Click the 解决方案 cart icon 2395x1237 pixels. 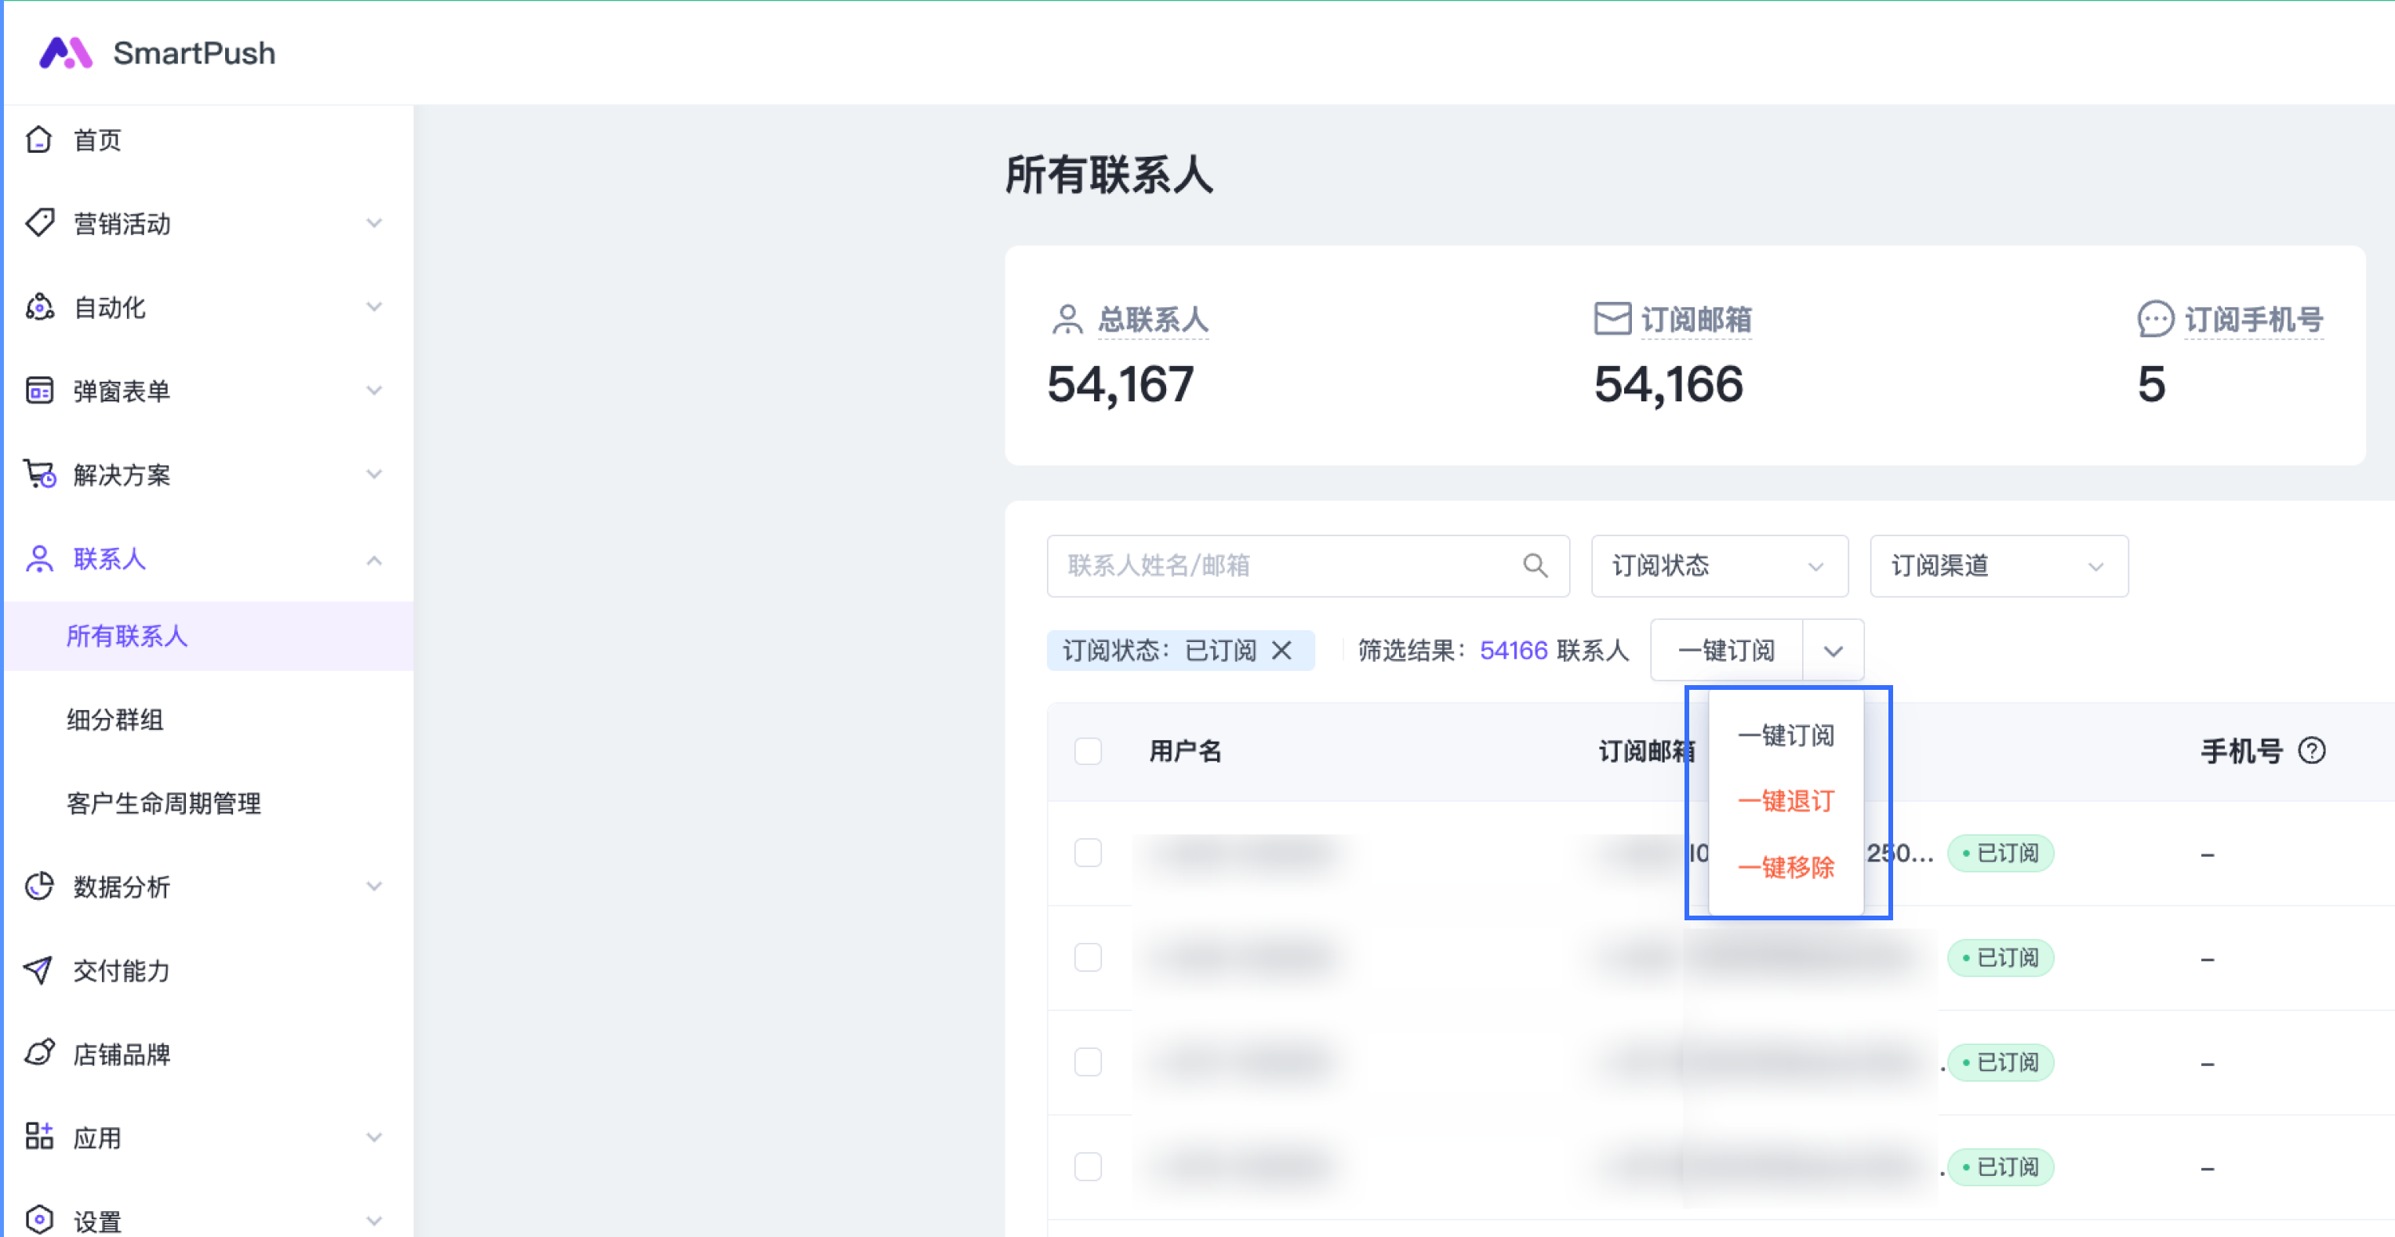39,474
